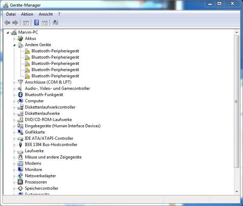Expand Audio-, Video- und Gamecontroller arrow

[x=14, y=89]
